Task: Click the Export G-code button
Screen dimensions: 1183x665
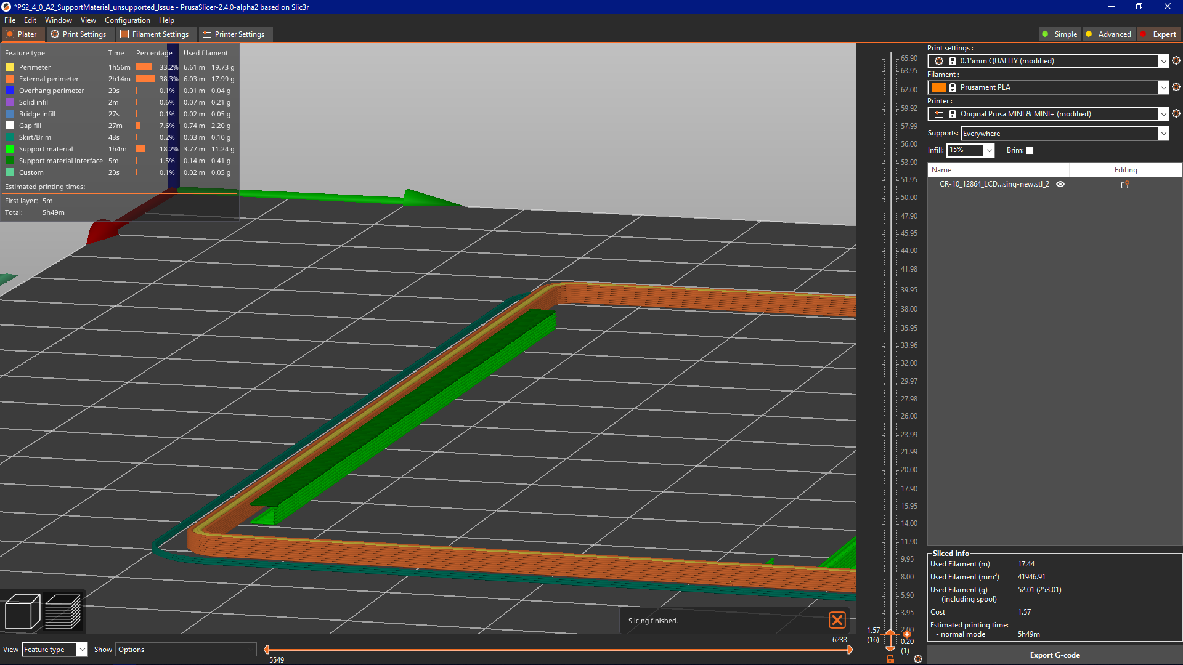Action: tap(1054, 655)
